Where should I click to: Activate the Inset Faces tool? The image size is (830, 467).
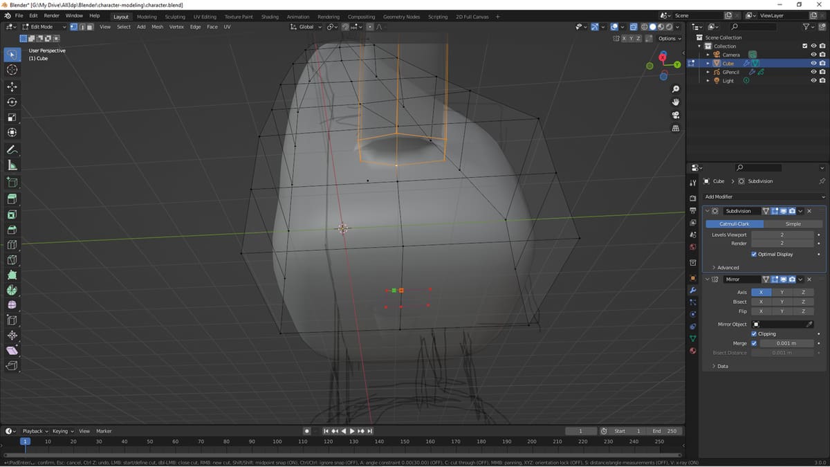pyautogui.click(x=12, y=214)
